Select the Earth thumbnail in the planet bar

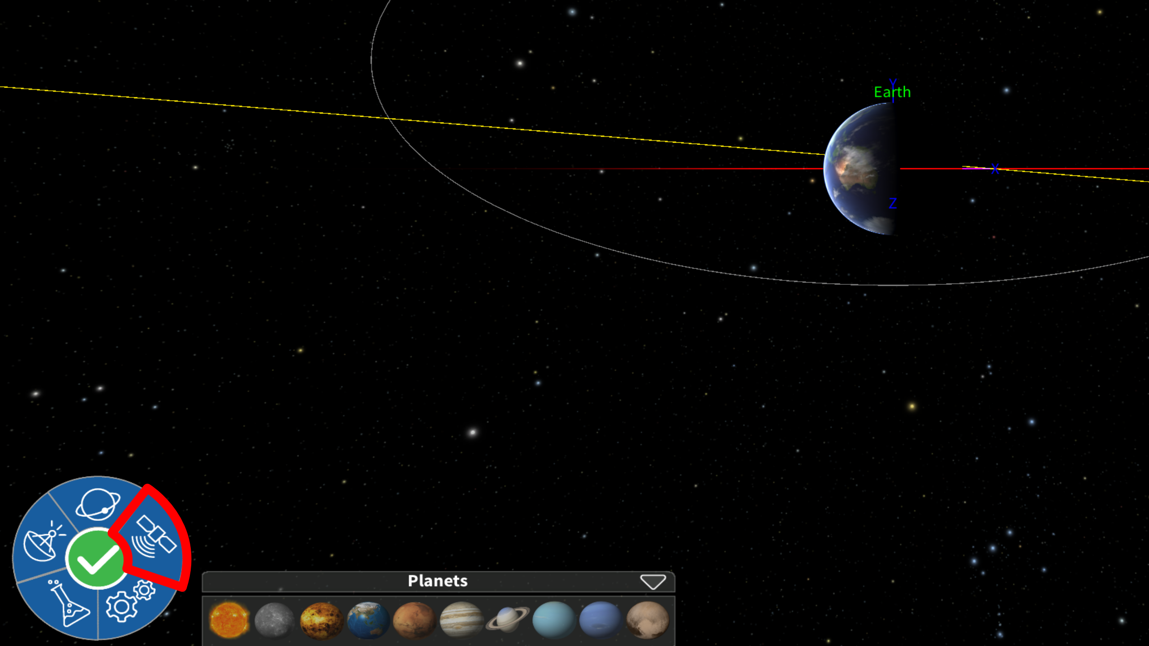point(368,620)
